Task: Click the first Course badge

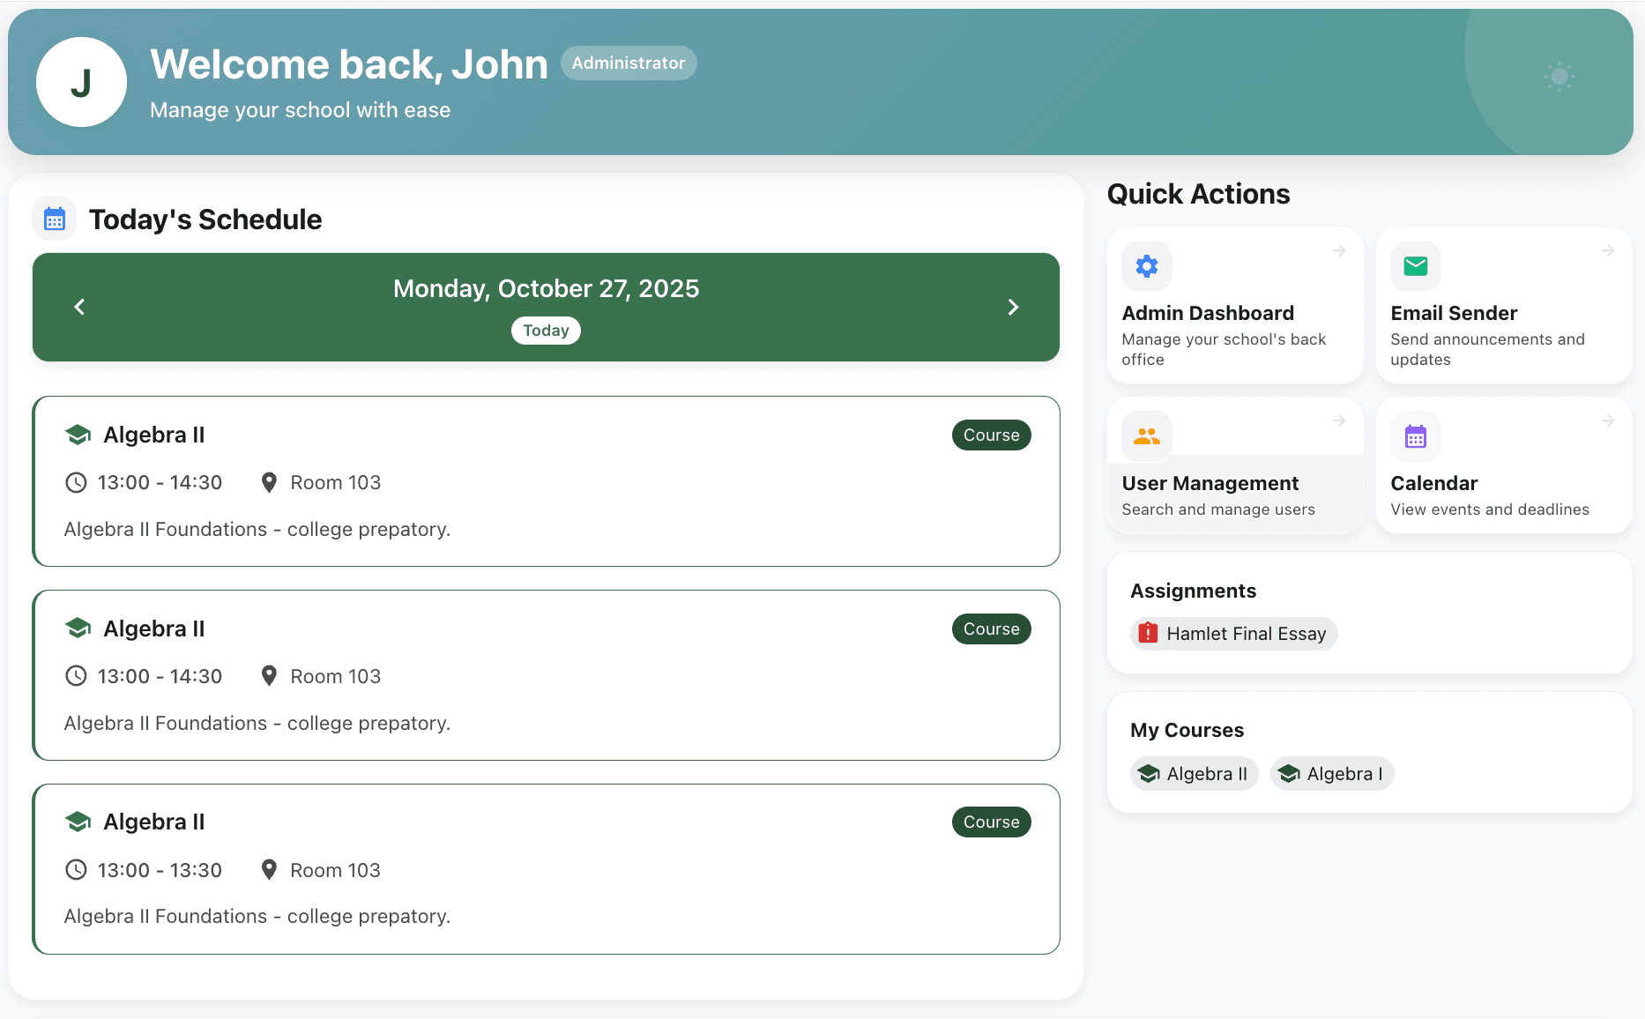Action: coord(991,435)
